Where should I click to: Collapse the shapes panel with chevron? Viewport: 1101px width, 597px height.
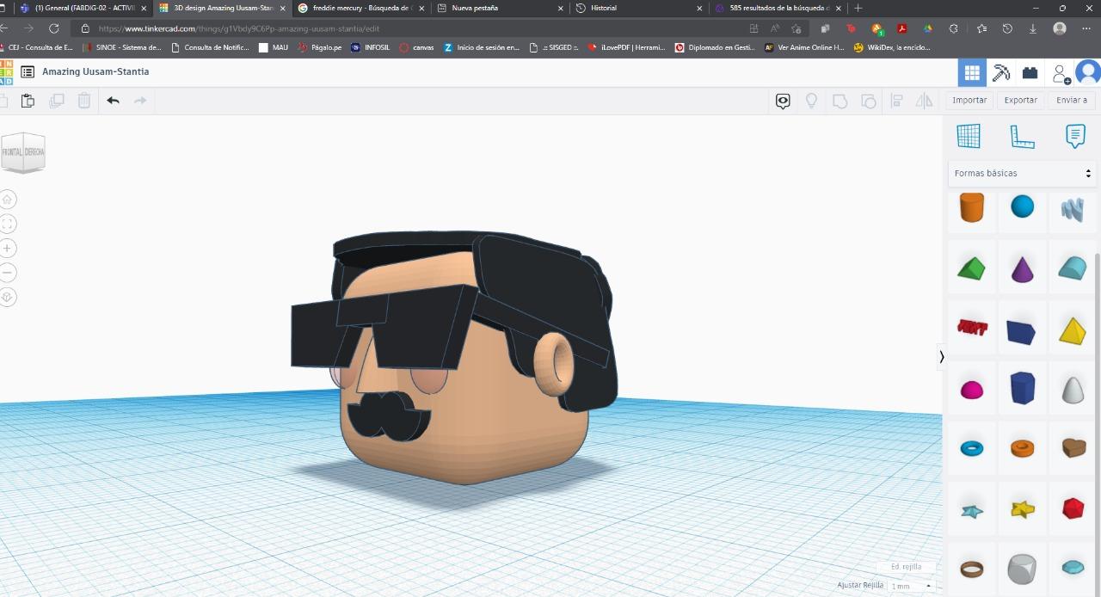(x=941, y=356)
